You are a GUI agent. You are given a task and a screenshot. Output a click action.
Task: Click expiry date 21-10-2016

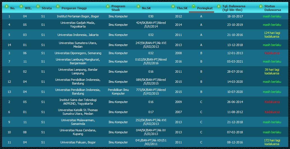235,35
